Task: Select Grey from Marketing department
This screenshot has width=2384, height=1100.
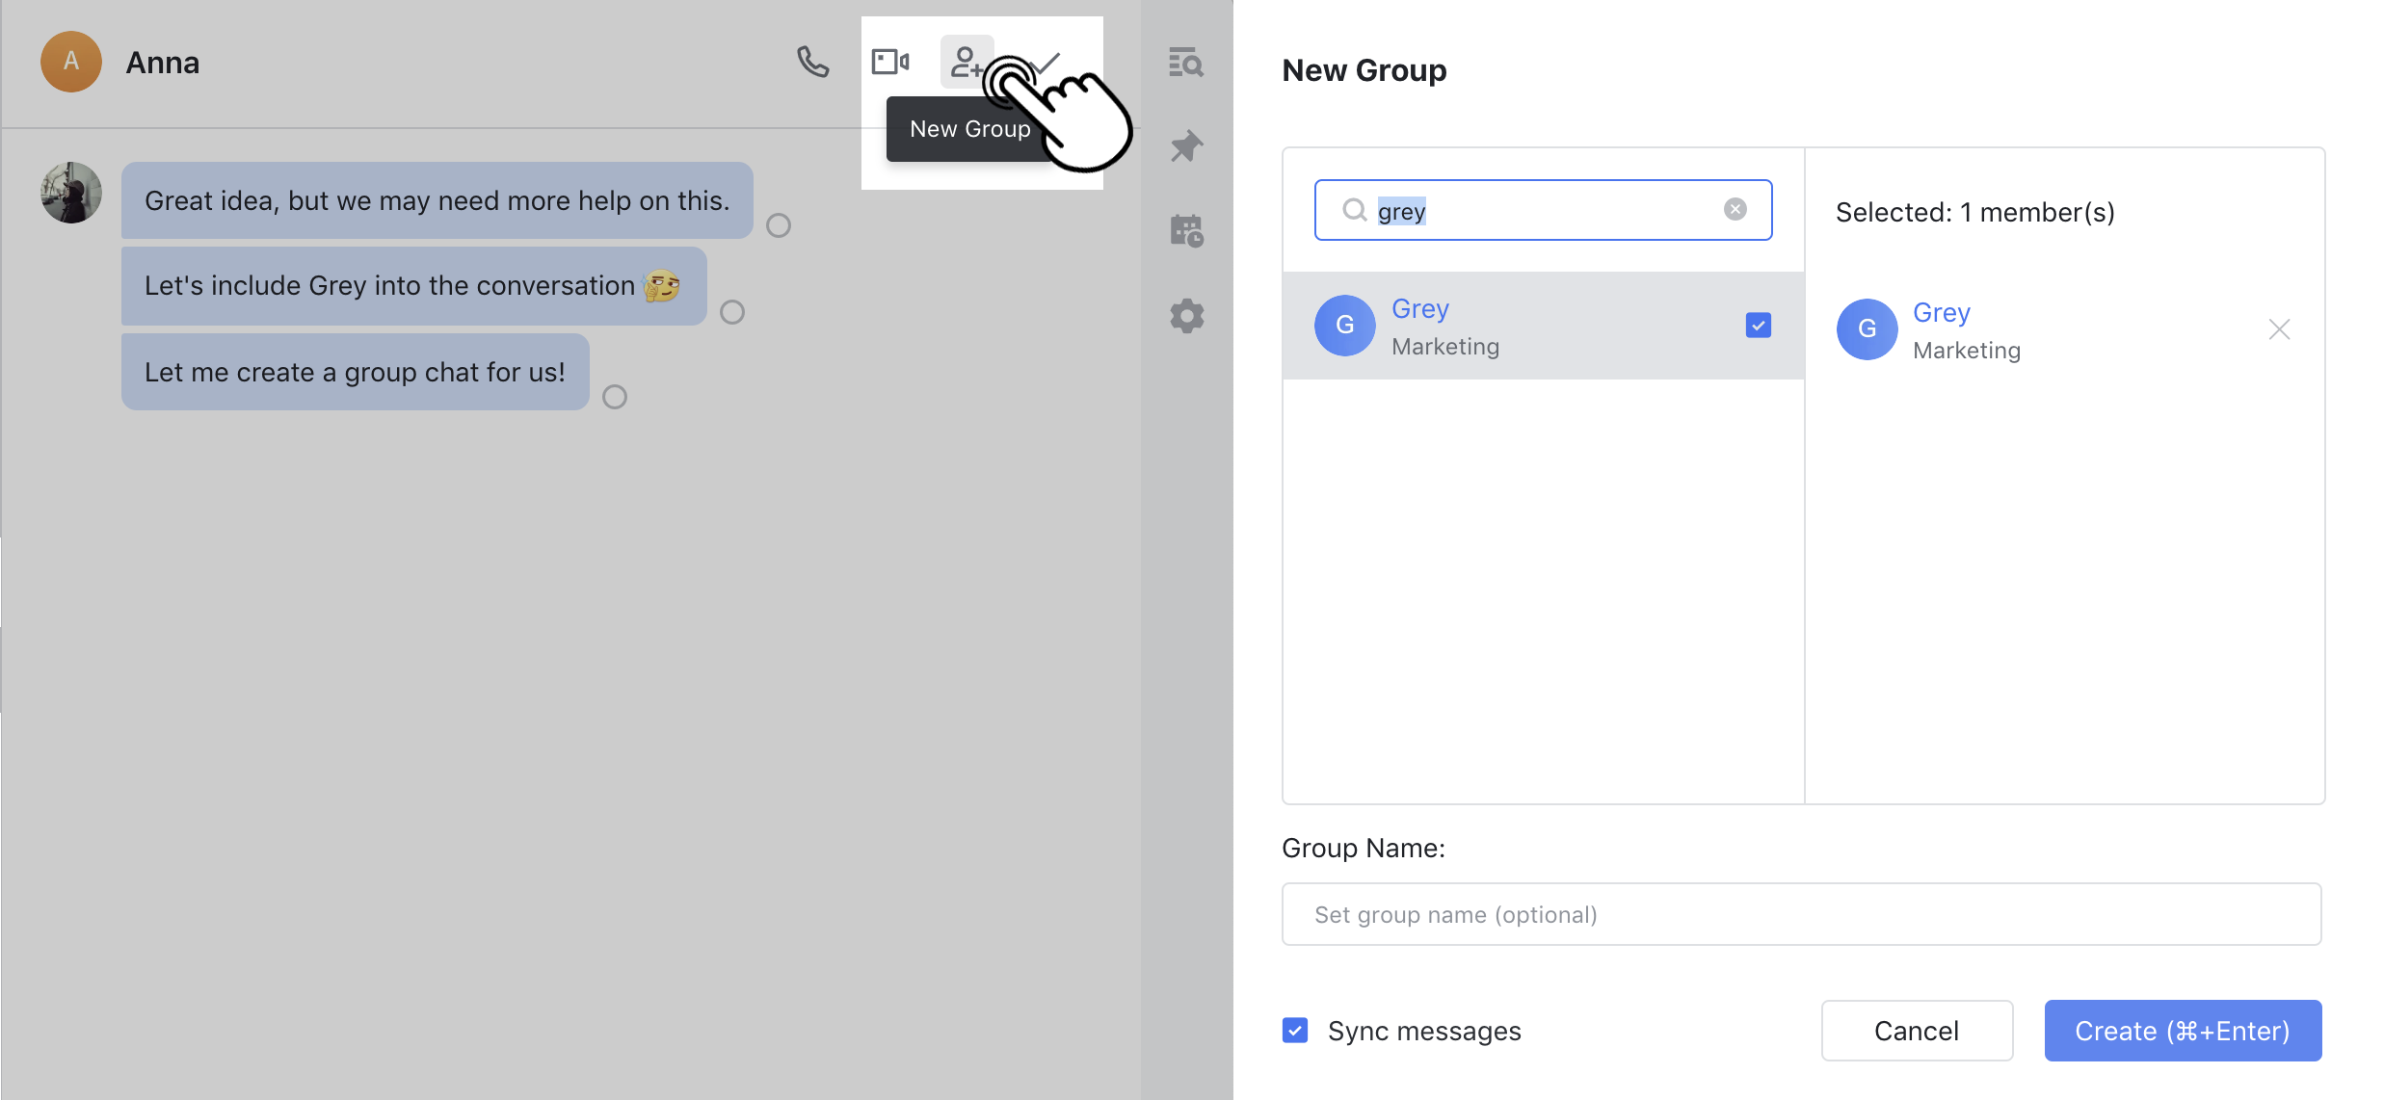Action: tap(1542, 326)
